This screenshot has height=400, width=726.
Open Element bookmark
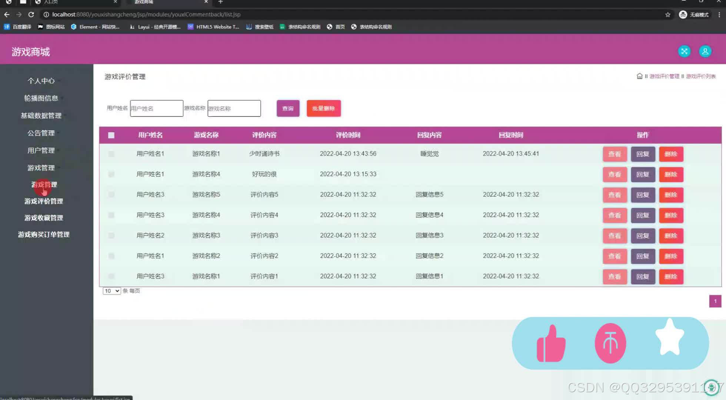click(95, 27)
